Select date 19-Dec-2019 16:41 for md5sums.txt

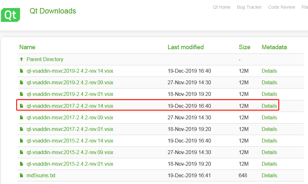tap(189, 175)
